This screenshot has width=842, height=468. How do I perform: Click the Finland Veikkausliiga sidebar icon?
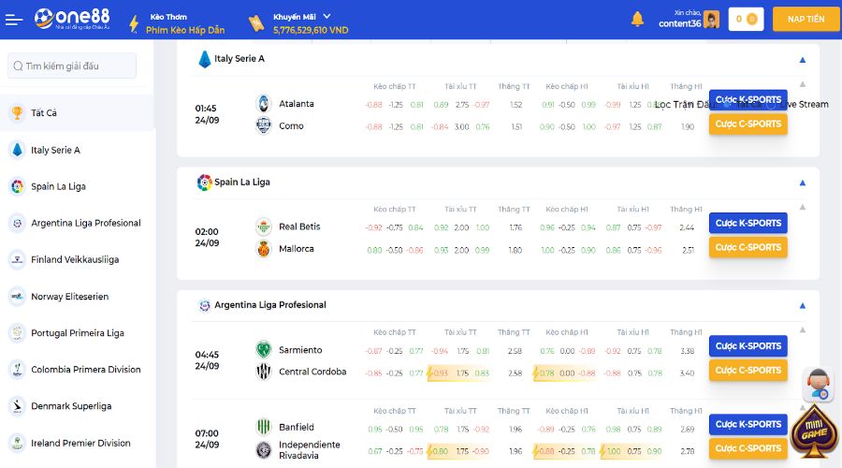[x=17, y=259]
